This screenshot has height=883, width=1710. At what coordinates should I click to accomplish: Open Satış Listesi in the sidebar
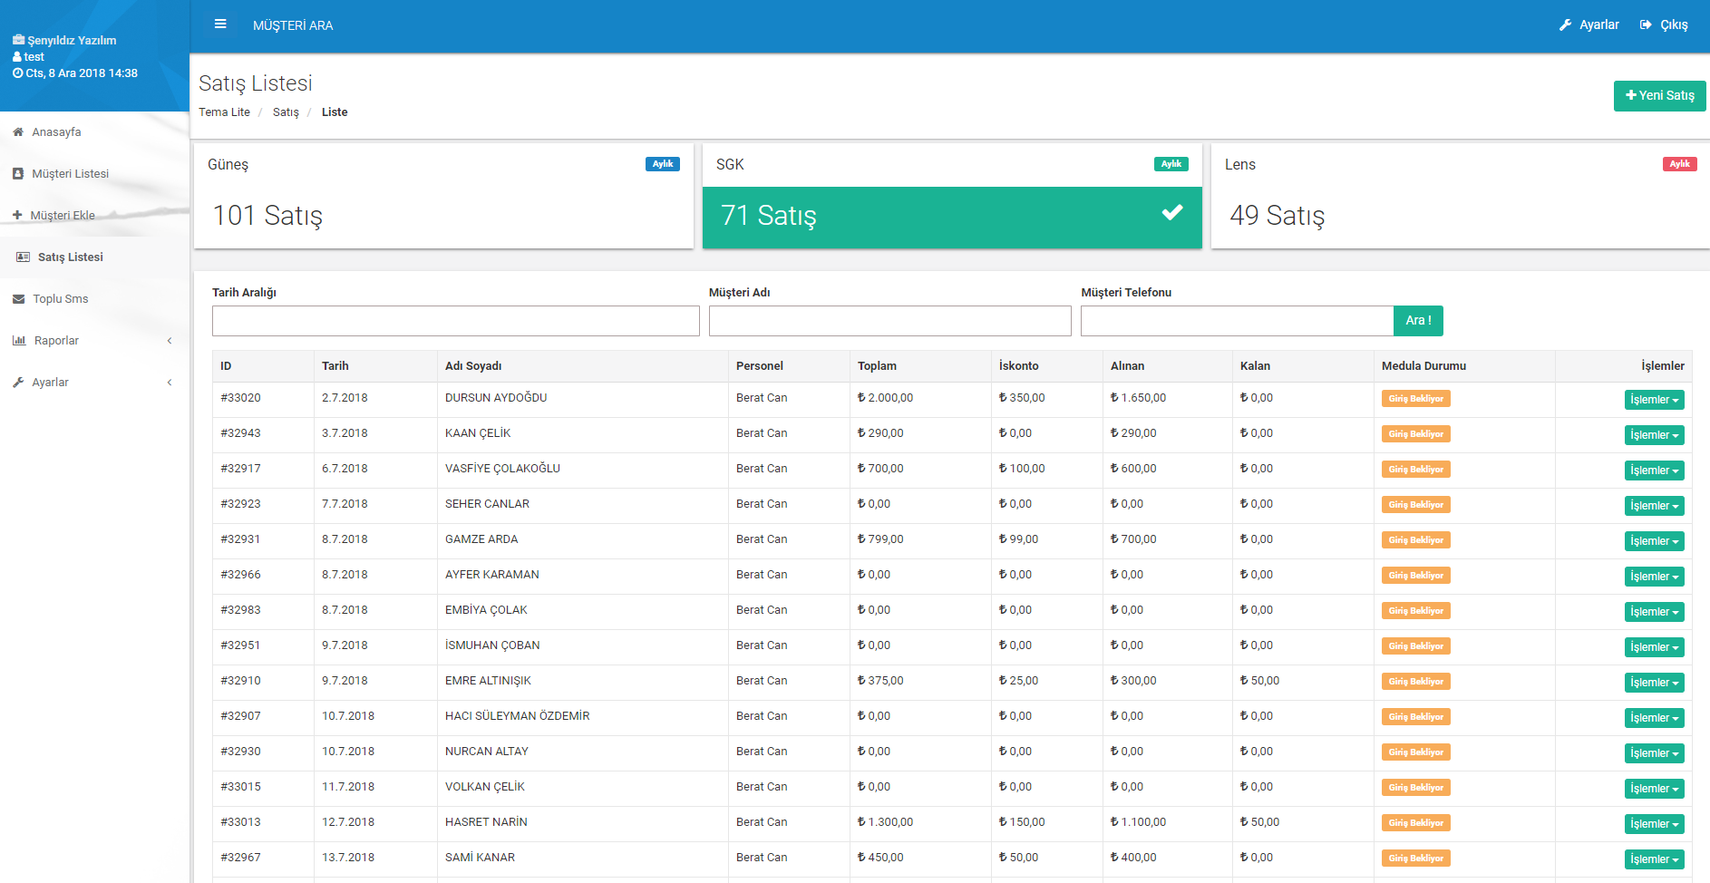[70, 257]
